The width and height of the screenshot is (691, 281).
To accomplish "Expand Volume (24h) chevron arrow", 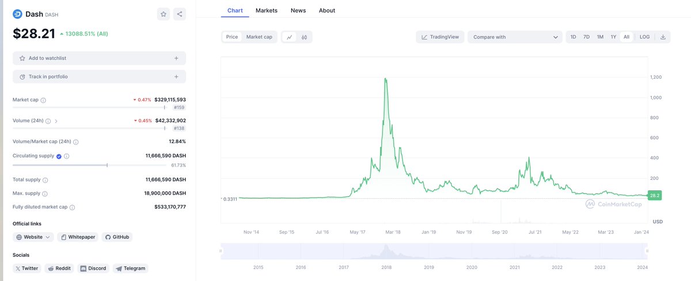I will click(x=56, y=121).
